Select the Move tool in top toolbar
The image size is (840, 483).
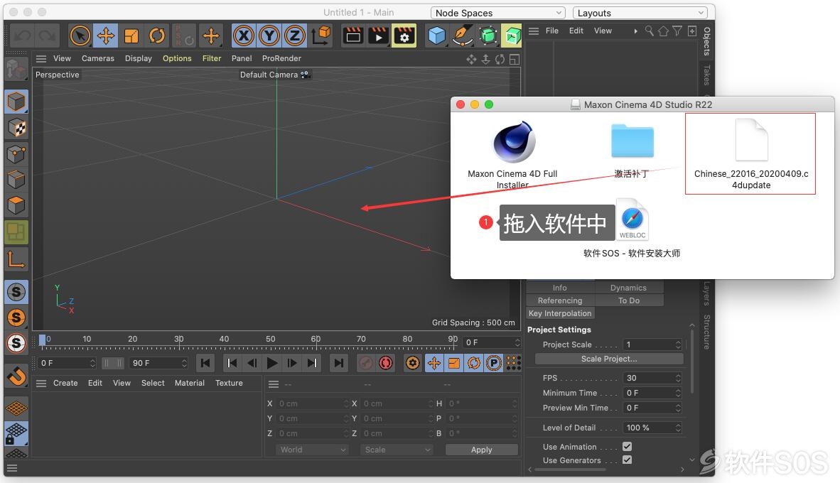[x=106, y=36]
